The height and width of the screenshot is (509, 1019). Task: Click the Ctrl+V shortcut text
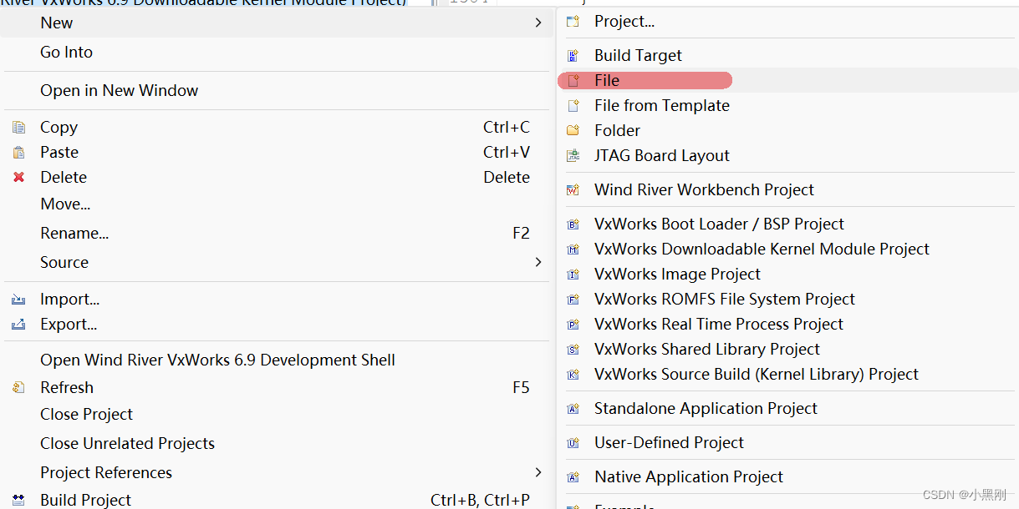(x=507, y=152)
